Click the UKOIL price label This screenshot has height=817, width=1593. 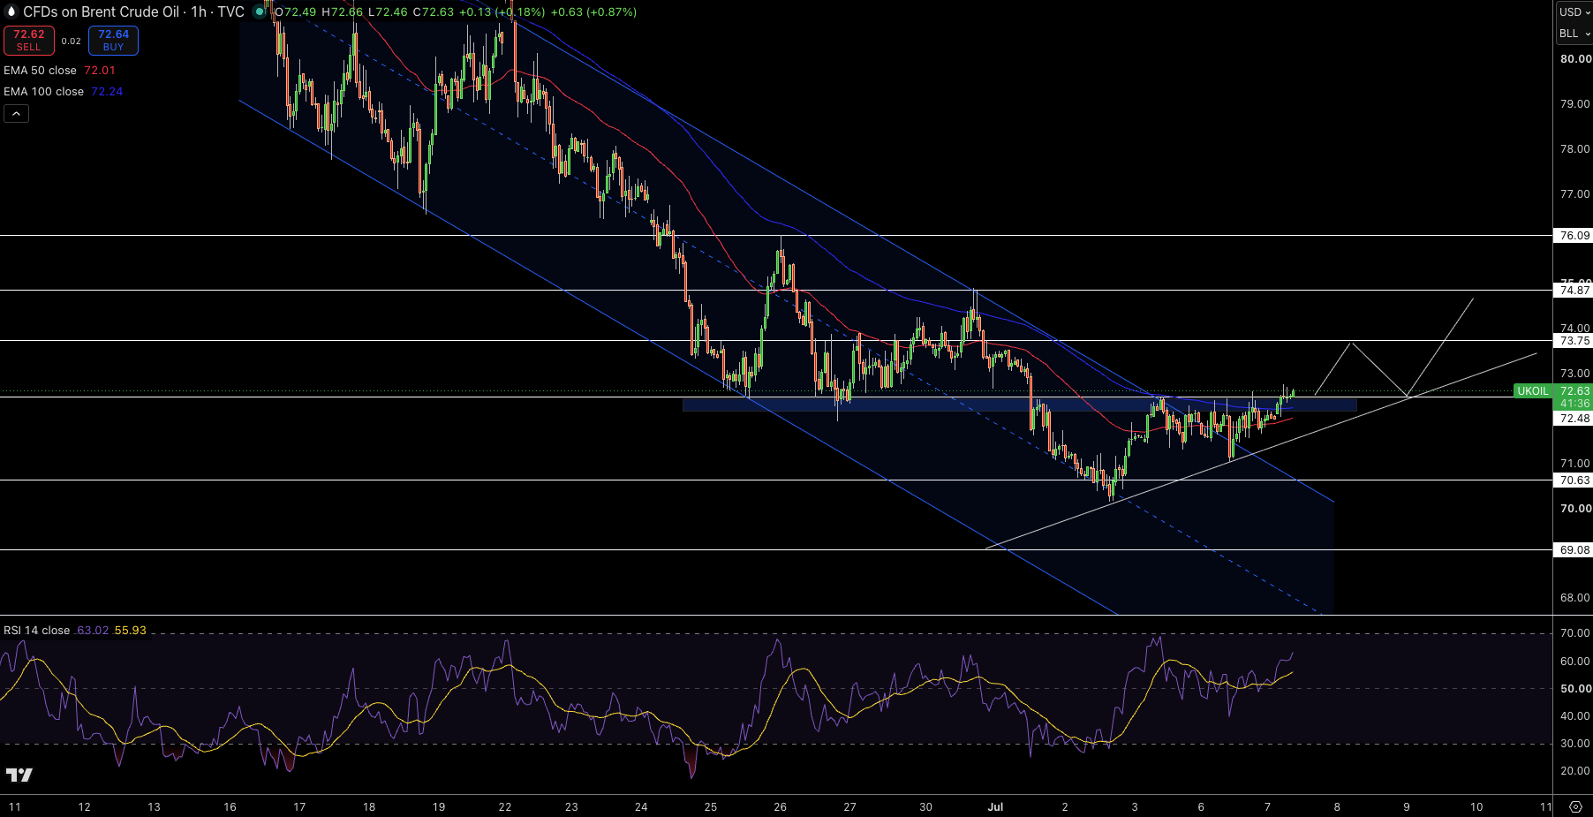(x=1533, y=391)
